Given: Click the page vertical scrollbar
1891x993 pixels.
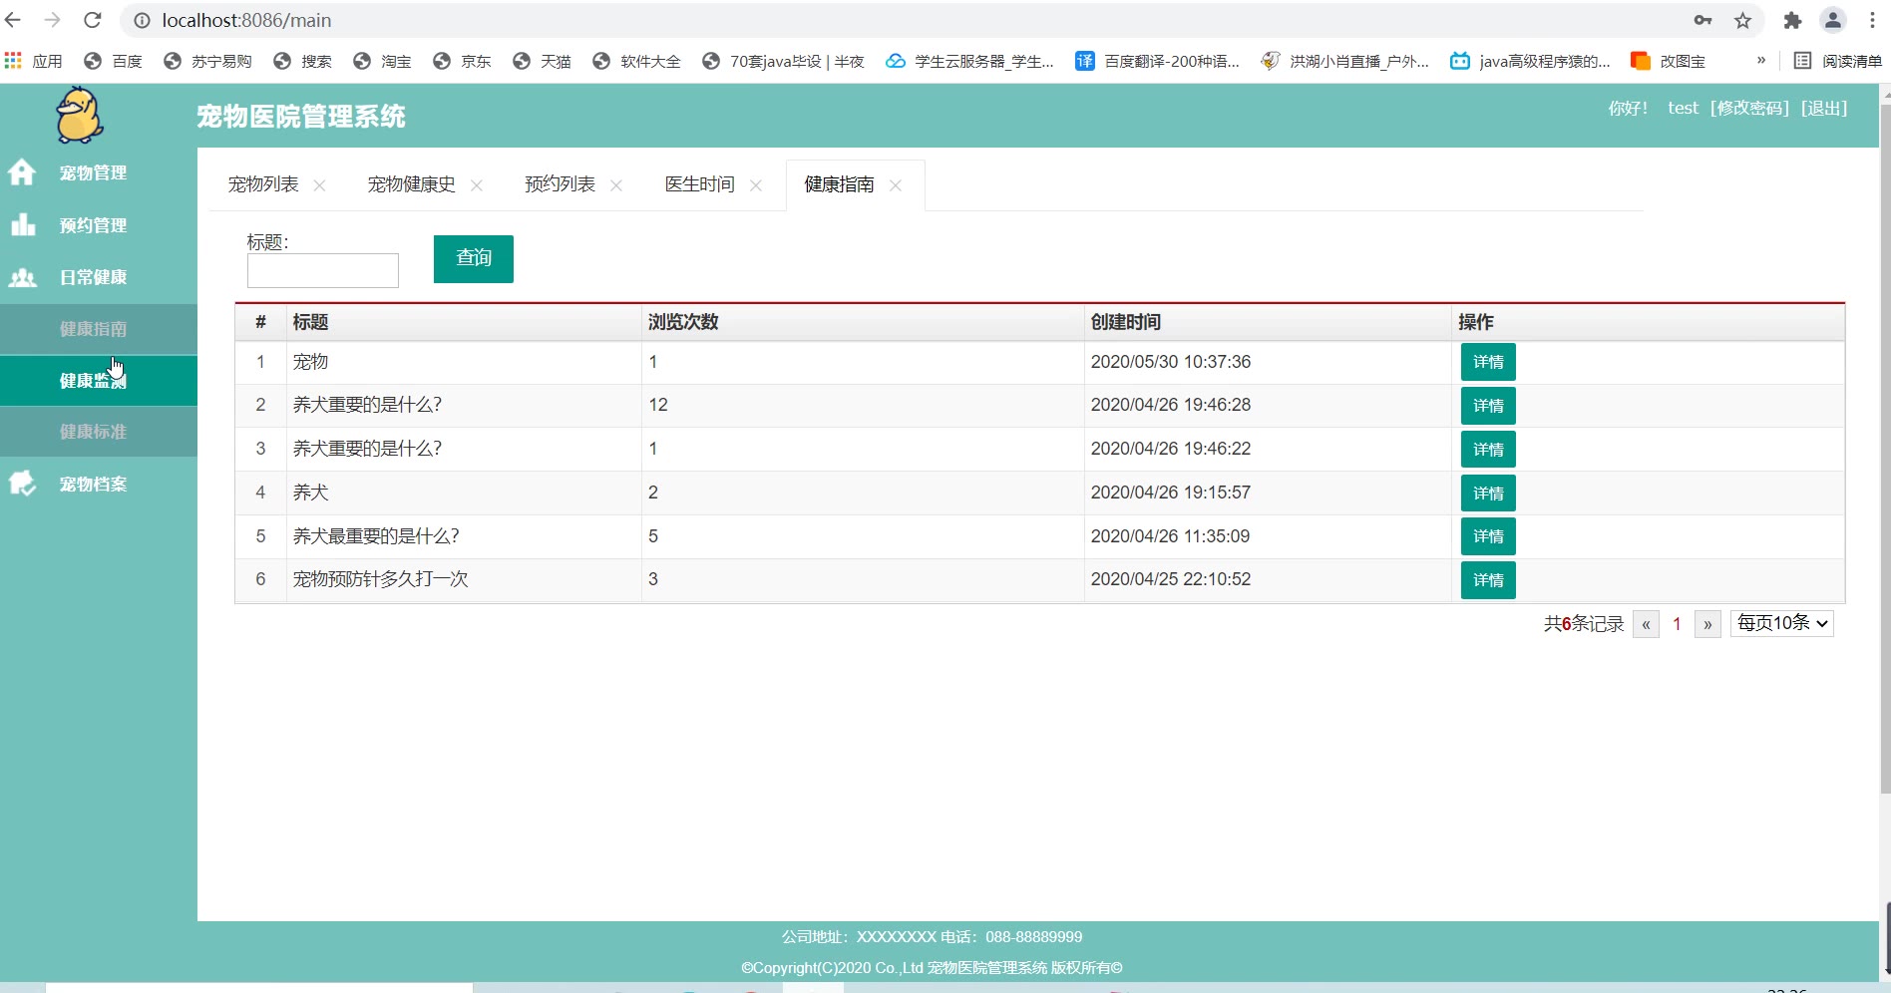Looking at the screenshot, I should coord(1885,449).
